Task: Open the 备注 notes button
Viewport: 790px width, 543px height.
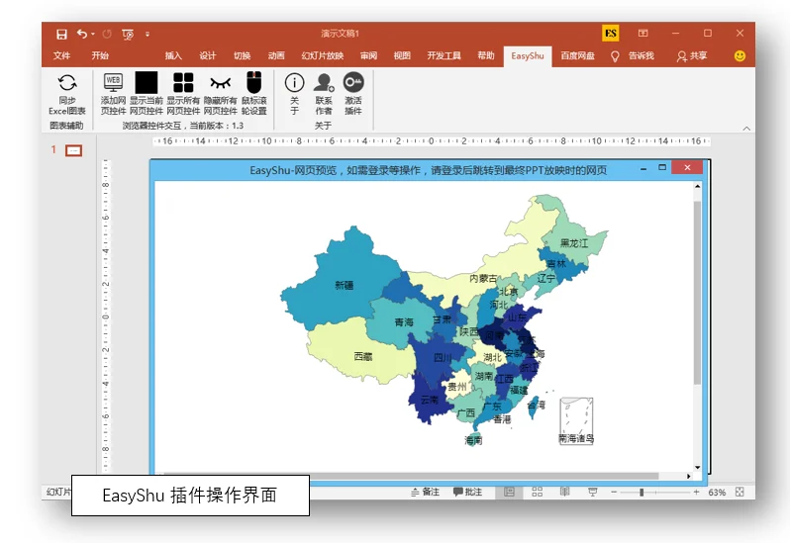Action: (426, 492)
